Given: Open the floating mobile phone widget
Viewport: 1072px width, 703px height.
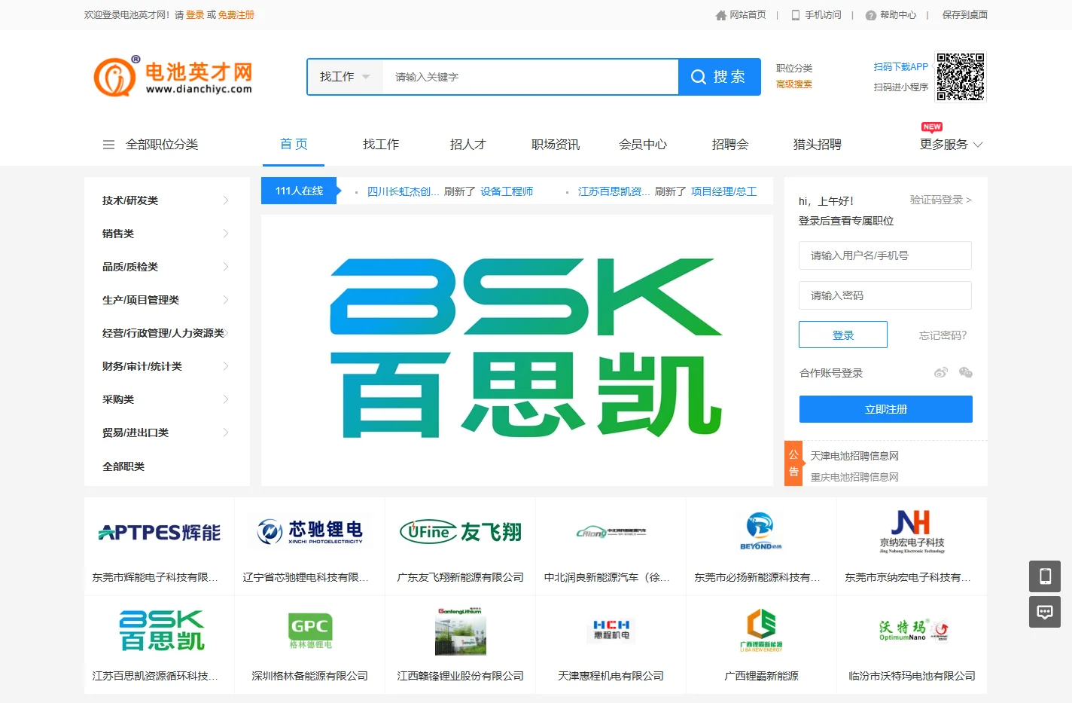Looking at the screenshot, I should click(1045, 576).
